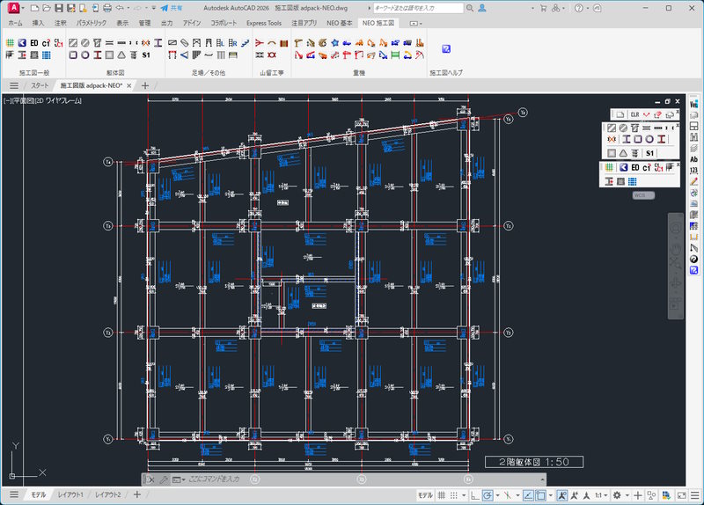This screenshot has height=505, width=704.
Task: Toggle grid display in status bar
Action: point(441,495)
